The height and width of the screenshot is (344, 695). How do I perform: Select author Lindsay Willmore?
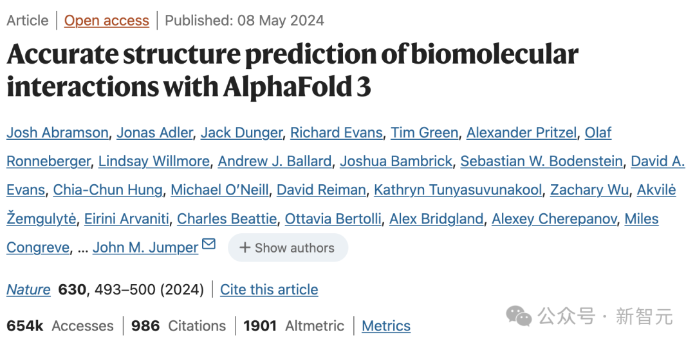coord(154,161)
